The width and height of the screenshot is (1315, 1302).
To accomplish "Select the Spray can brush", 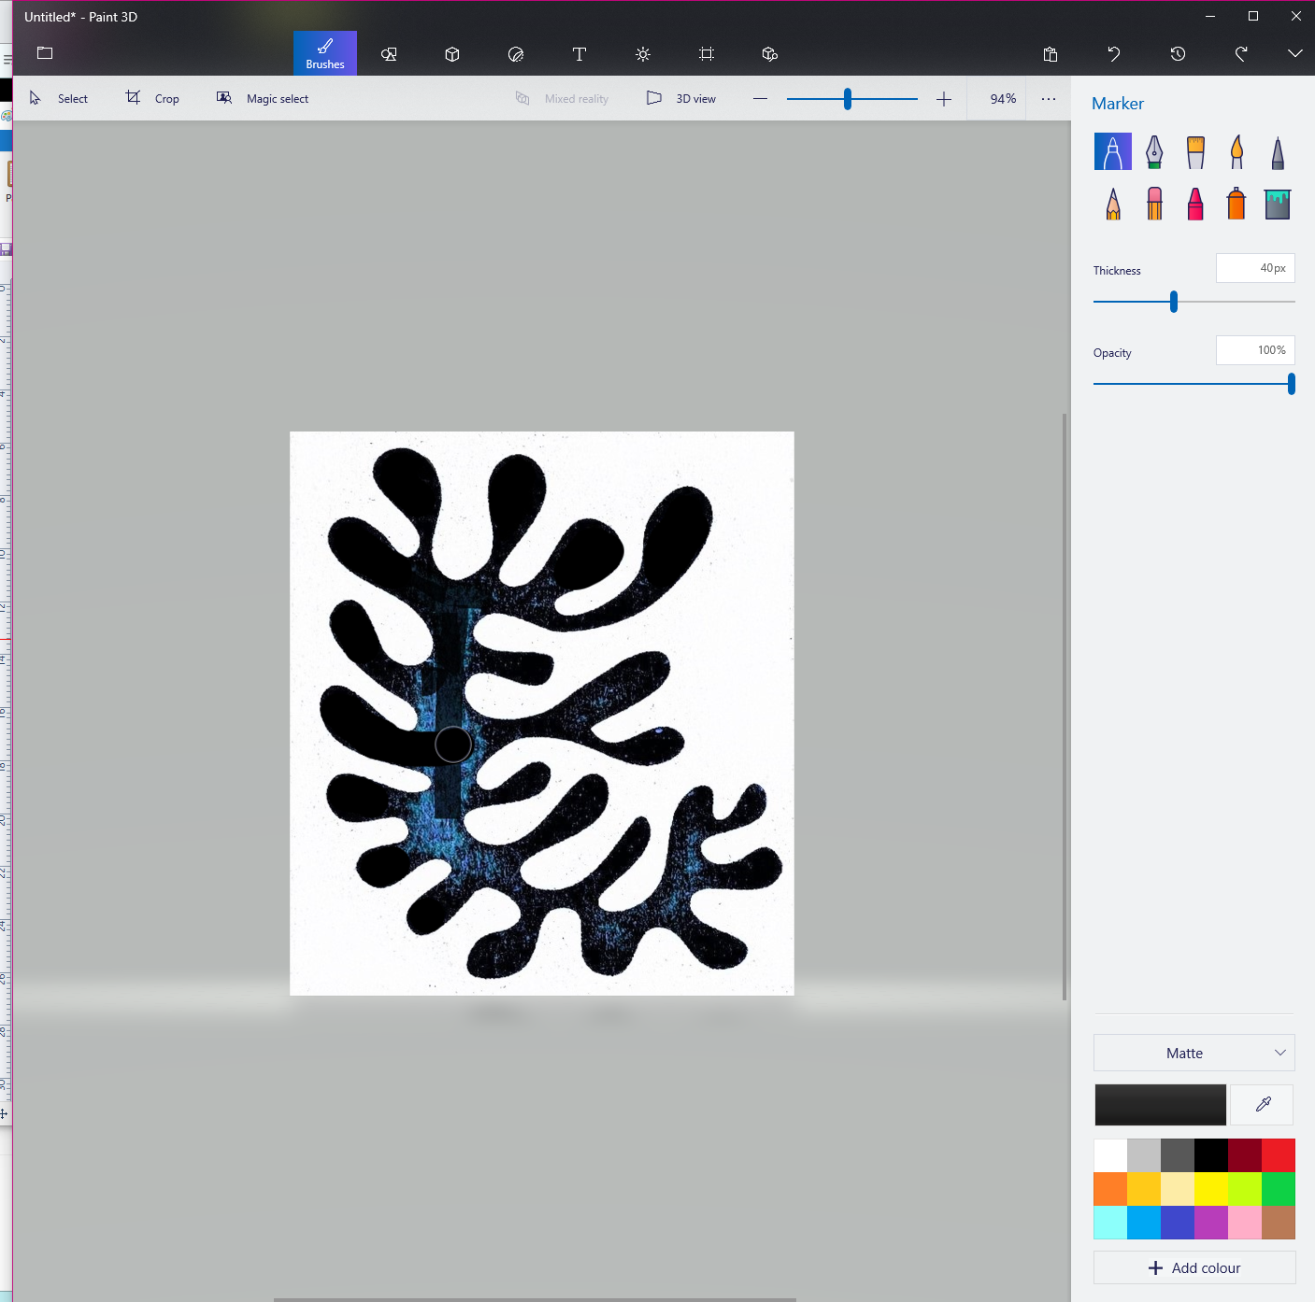I will (x=1236, y=204).
